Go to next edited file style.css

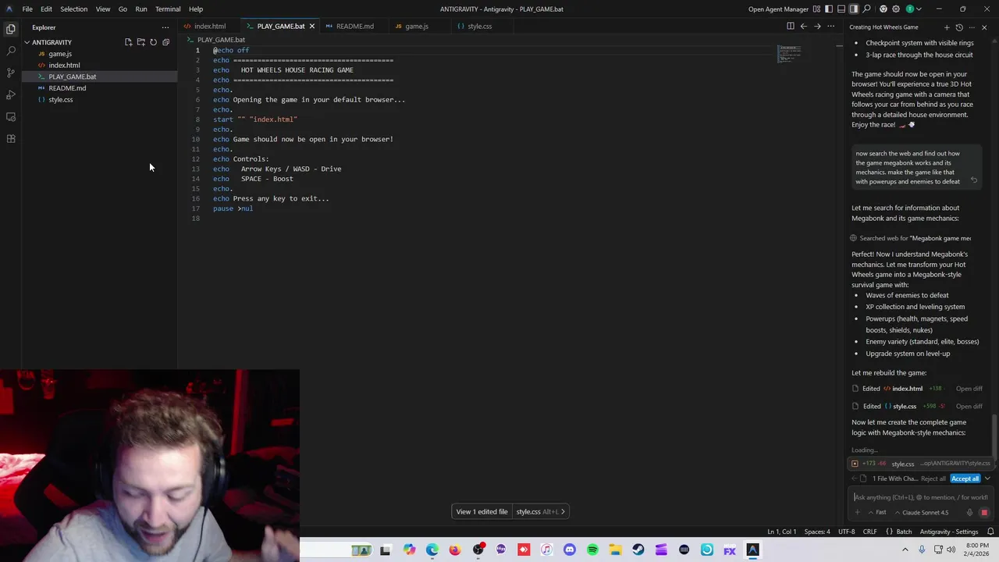[540, 511]
